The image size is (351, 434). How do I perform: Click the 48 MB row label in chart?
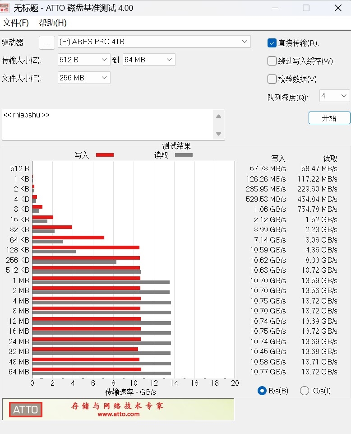(x=19, y=362)
